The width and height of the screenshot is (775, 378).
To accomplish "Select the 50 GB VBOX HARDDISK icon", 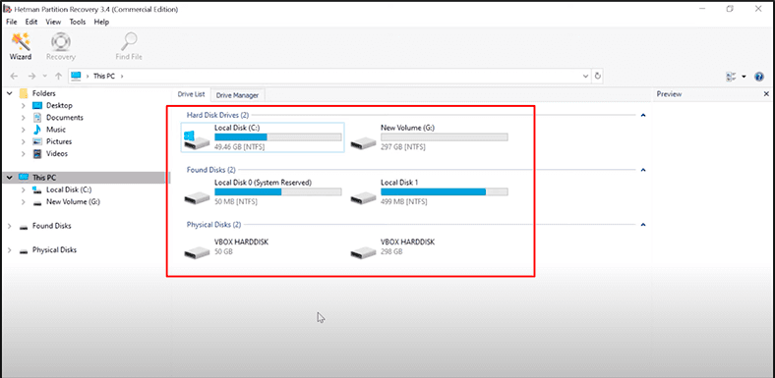I will click(x=197, y=252).
